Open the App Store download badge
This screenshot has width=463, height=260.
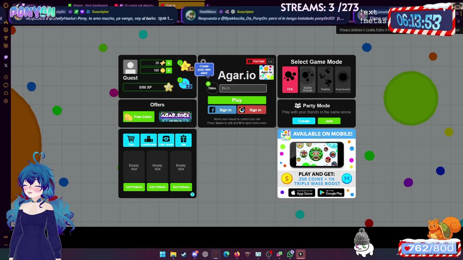click(x=302, y=193)
